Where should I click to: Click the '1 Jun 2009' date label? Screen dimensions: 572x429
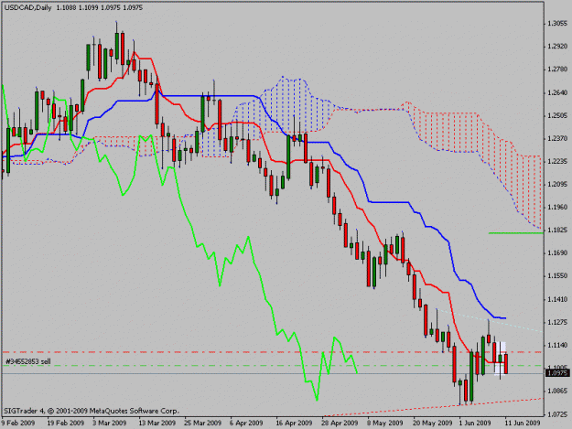point(475,423)
